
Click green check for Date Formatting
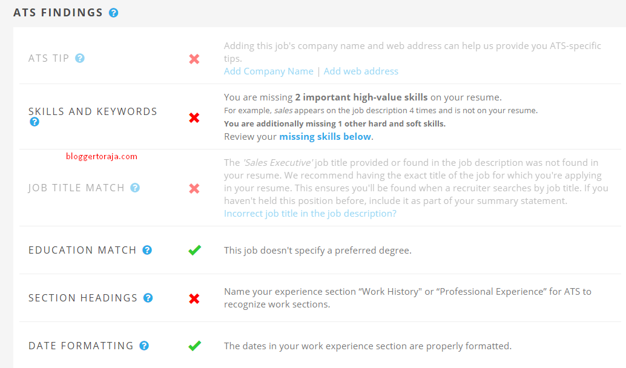(x=194, y=346)
